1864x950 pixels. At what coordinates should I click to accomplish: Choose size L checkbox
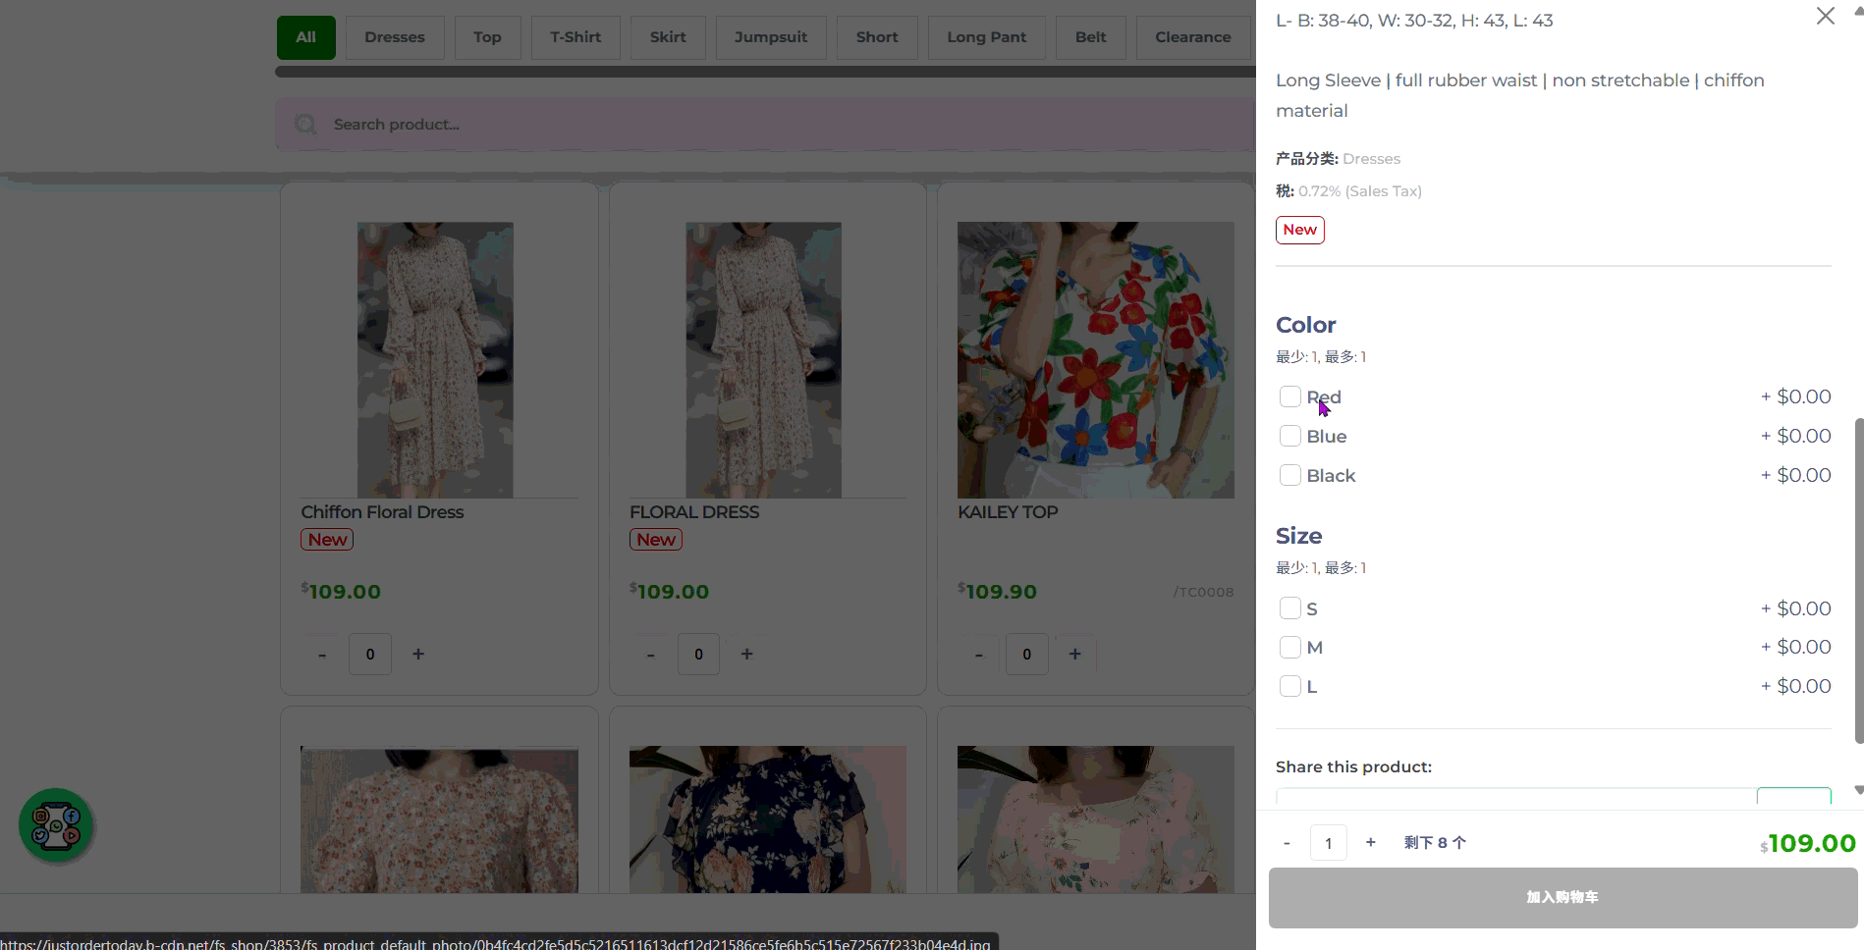coord(1290,687)
